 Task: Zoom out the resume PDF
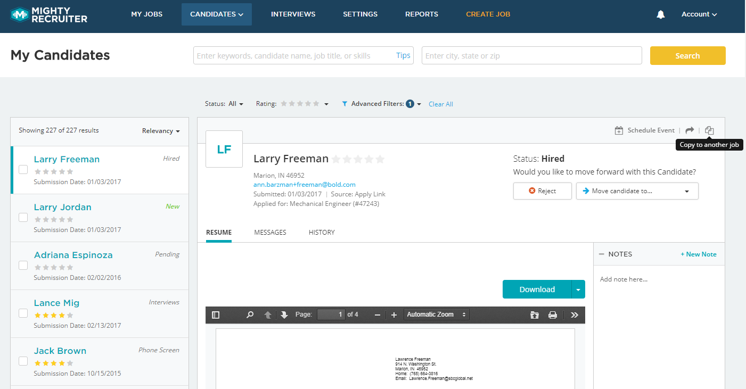click(378, 314)
